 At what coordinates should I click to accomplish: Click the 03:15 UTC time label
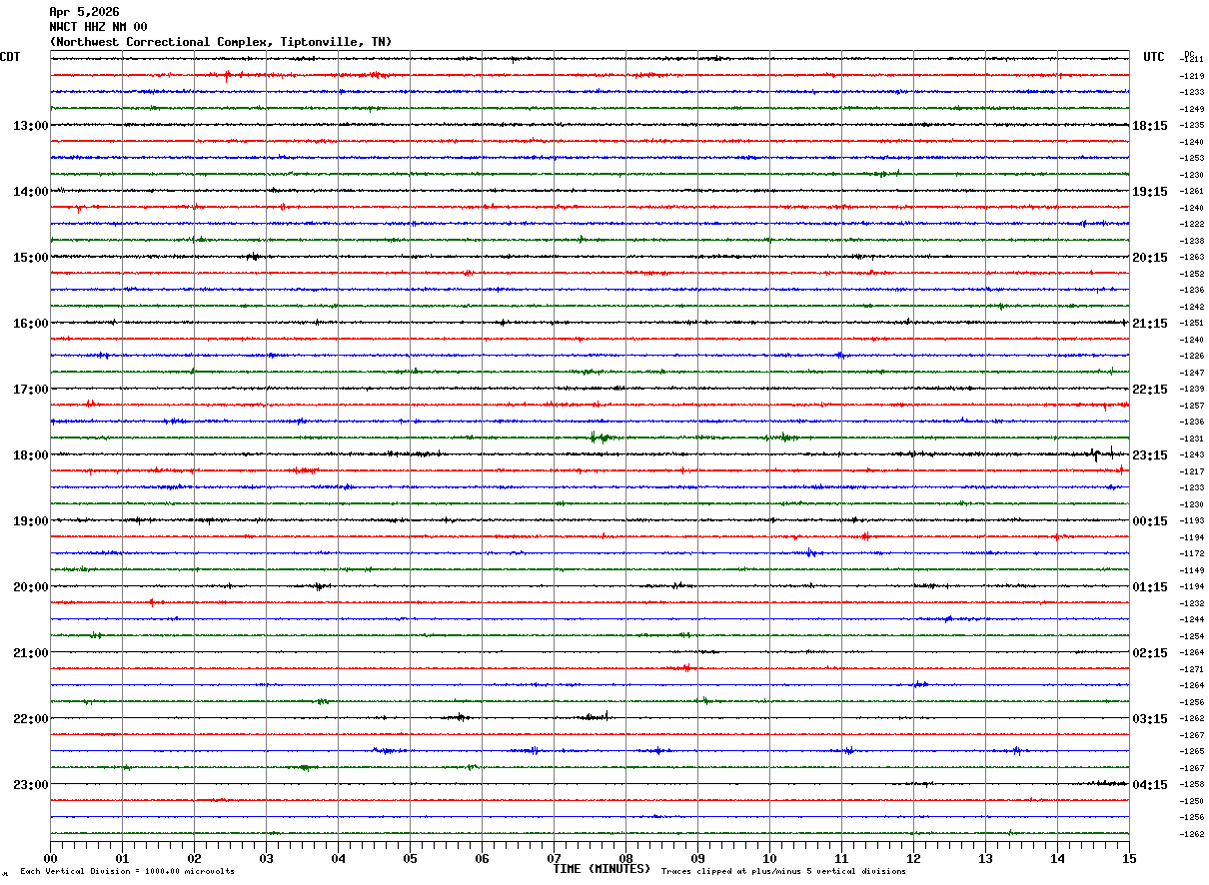click(1150, 719)
